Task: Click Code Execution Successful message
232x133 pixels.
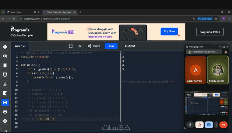Action: [x=148, y=82]
